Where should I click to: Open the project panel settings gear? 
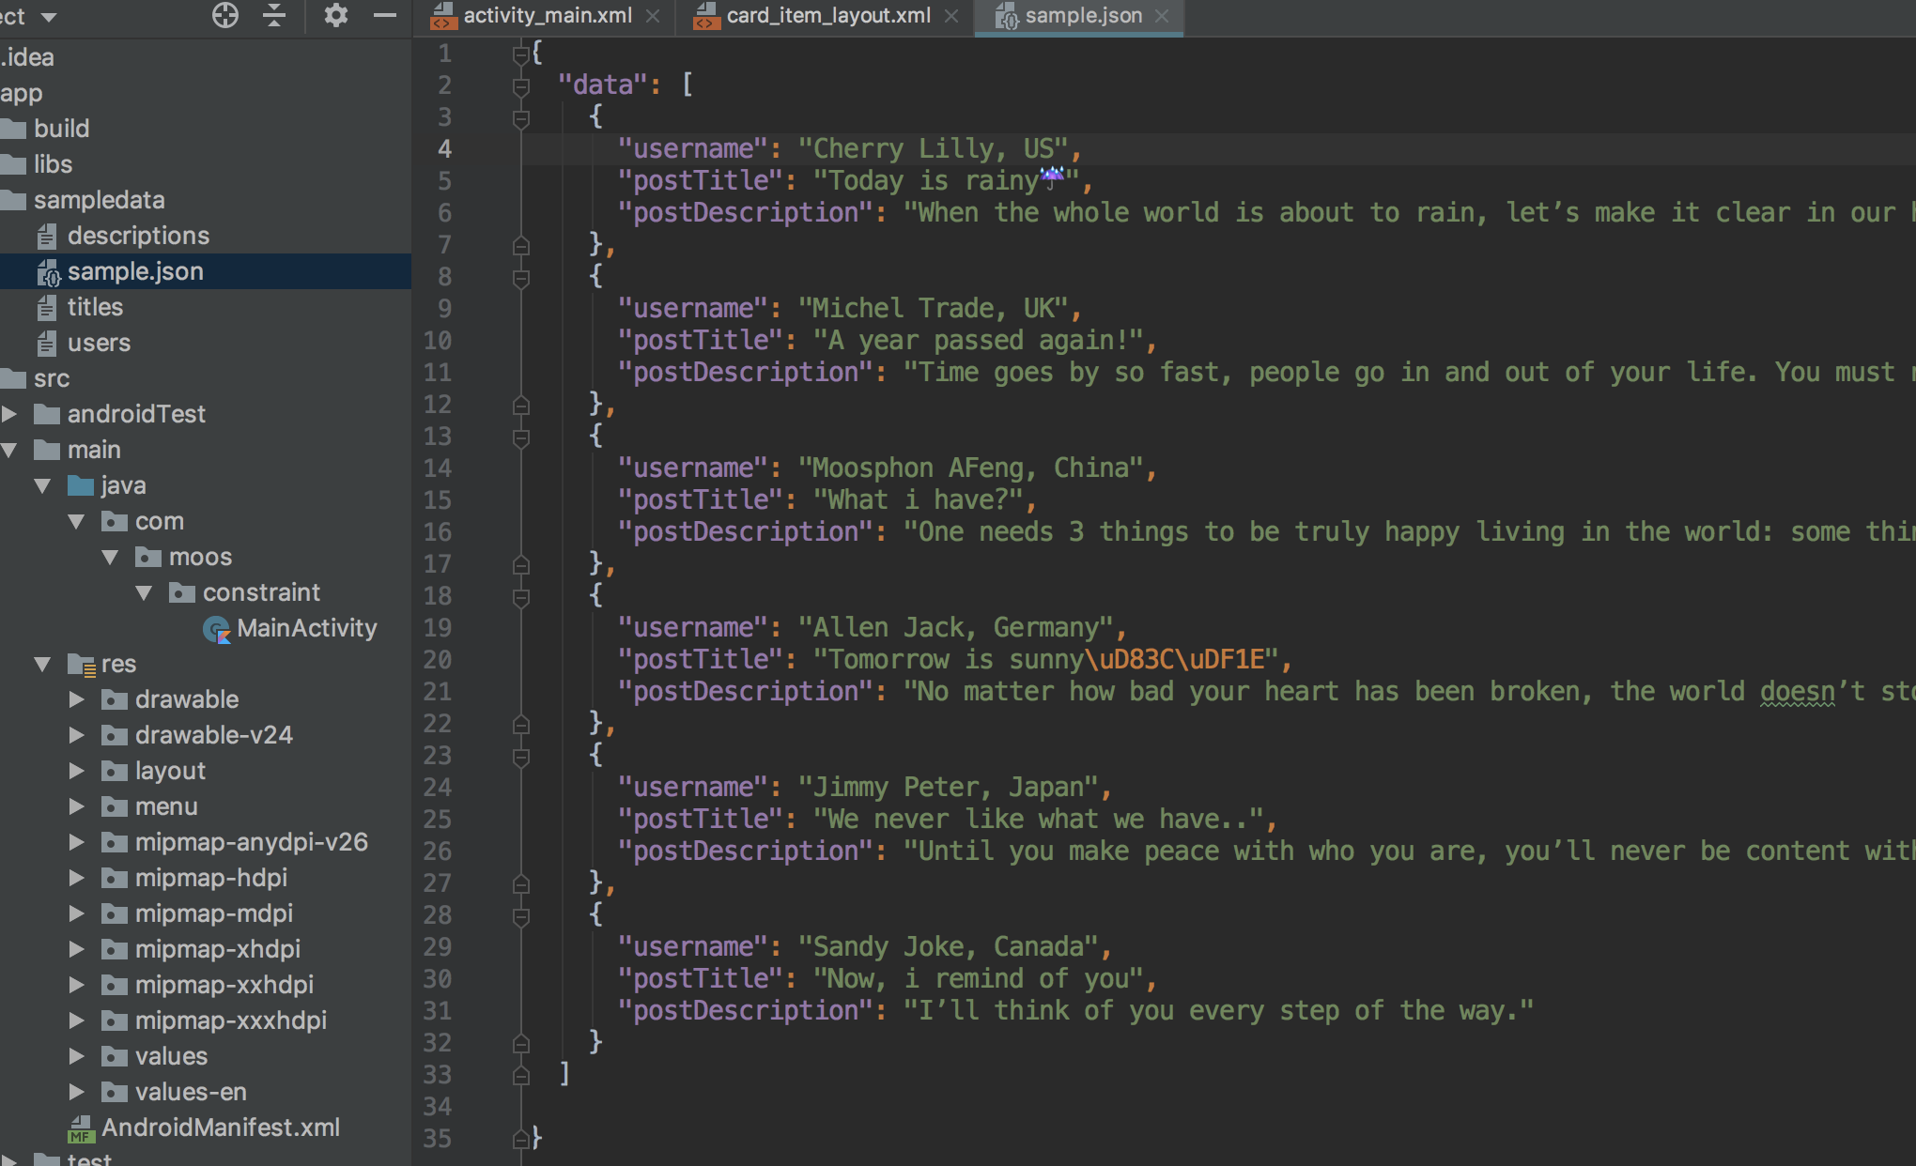click(x=335, y=15)
